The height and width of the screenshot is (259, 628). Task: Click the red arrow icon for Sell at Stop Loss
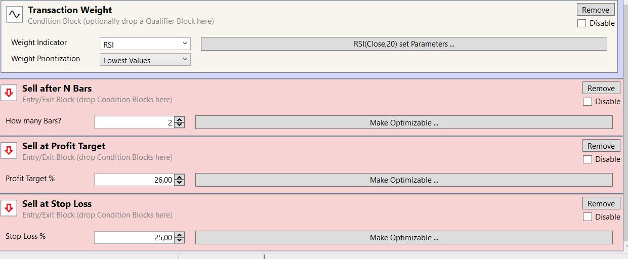click(x=9, y=208)
